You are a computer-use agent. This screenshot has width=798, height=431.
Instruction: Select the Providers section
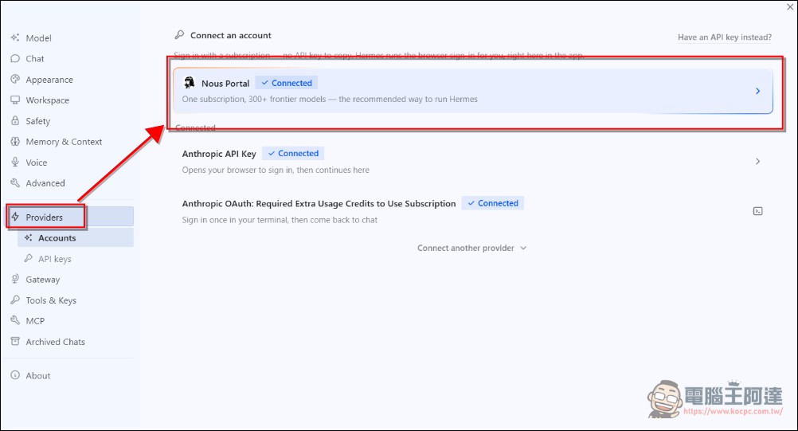click(70, 217)
